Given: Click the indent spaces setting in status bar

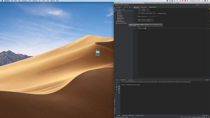Looking at the screenshot, I should (x=190, y=117).
